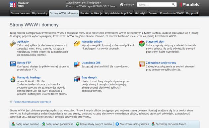The height and width of the screenshot is (128, 209).
Task: Focus the Szukaj search field
Action: coord(155,5)
